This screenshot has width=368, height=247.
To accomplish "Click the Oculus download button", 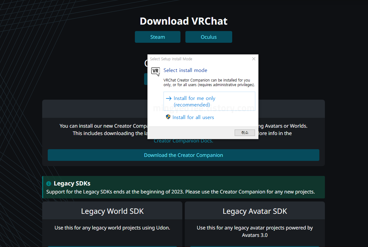I will (x=209, y=37).
